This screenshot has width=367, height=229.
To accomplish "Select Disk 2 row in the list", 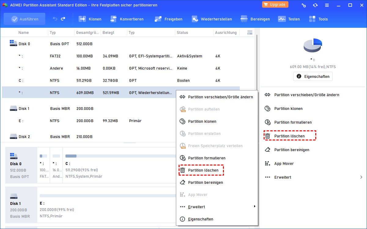I will [89, 136].
